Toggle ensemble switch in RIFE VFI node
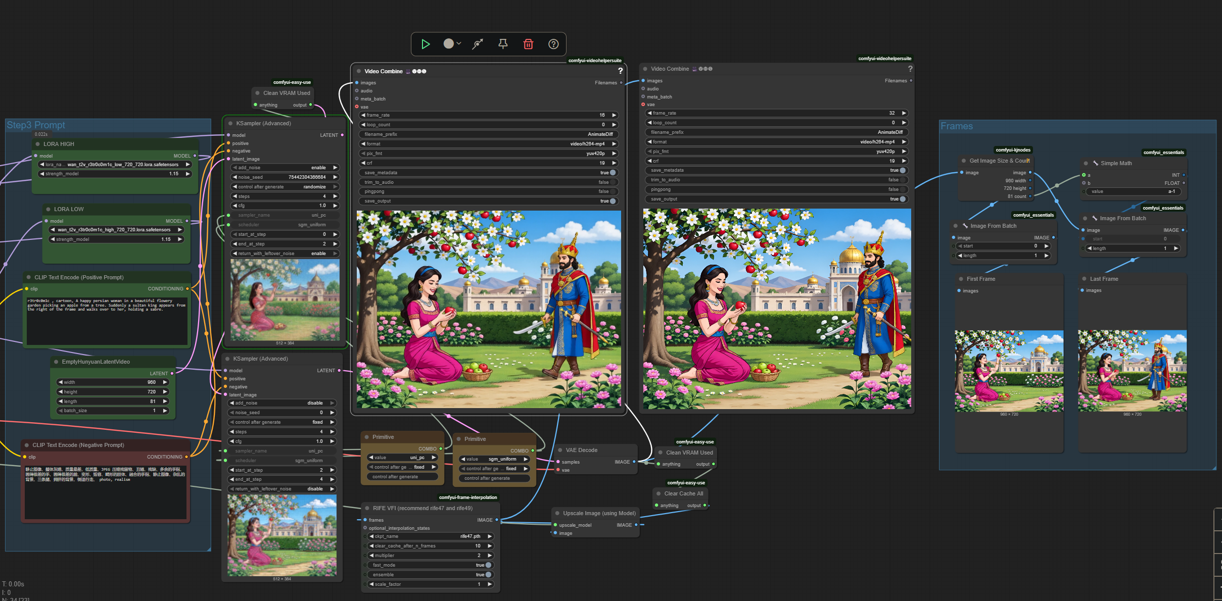The width and height of the screenshot is (1222, 601). [488, 575]
